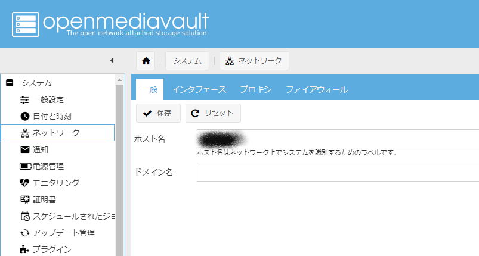Go to home via house icon
The height and width of the screenshot is (256, 479).
click(146, 61)
